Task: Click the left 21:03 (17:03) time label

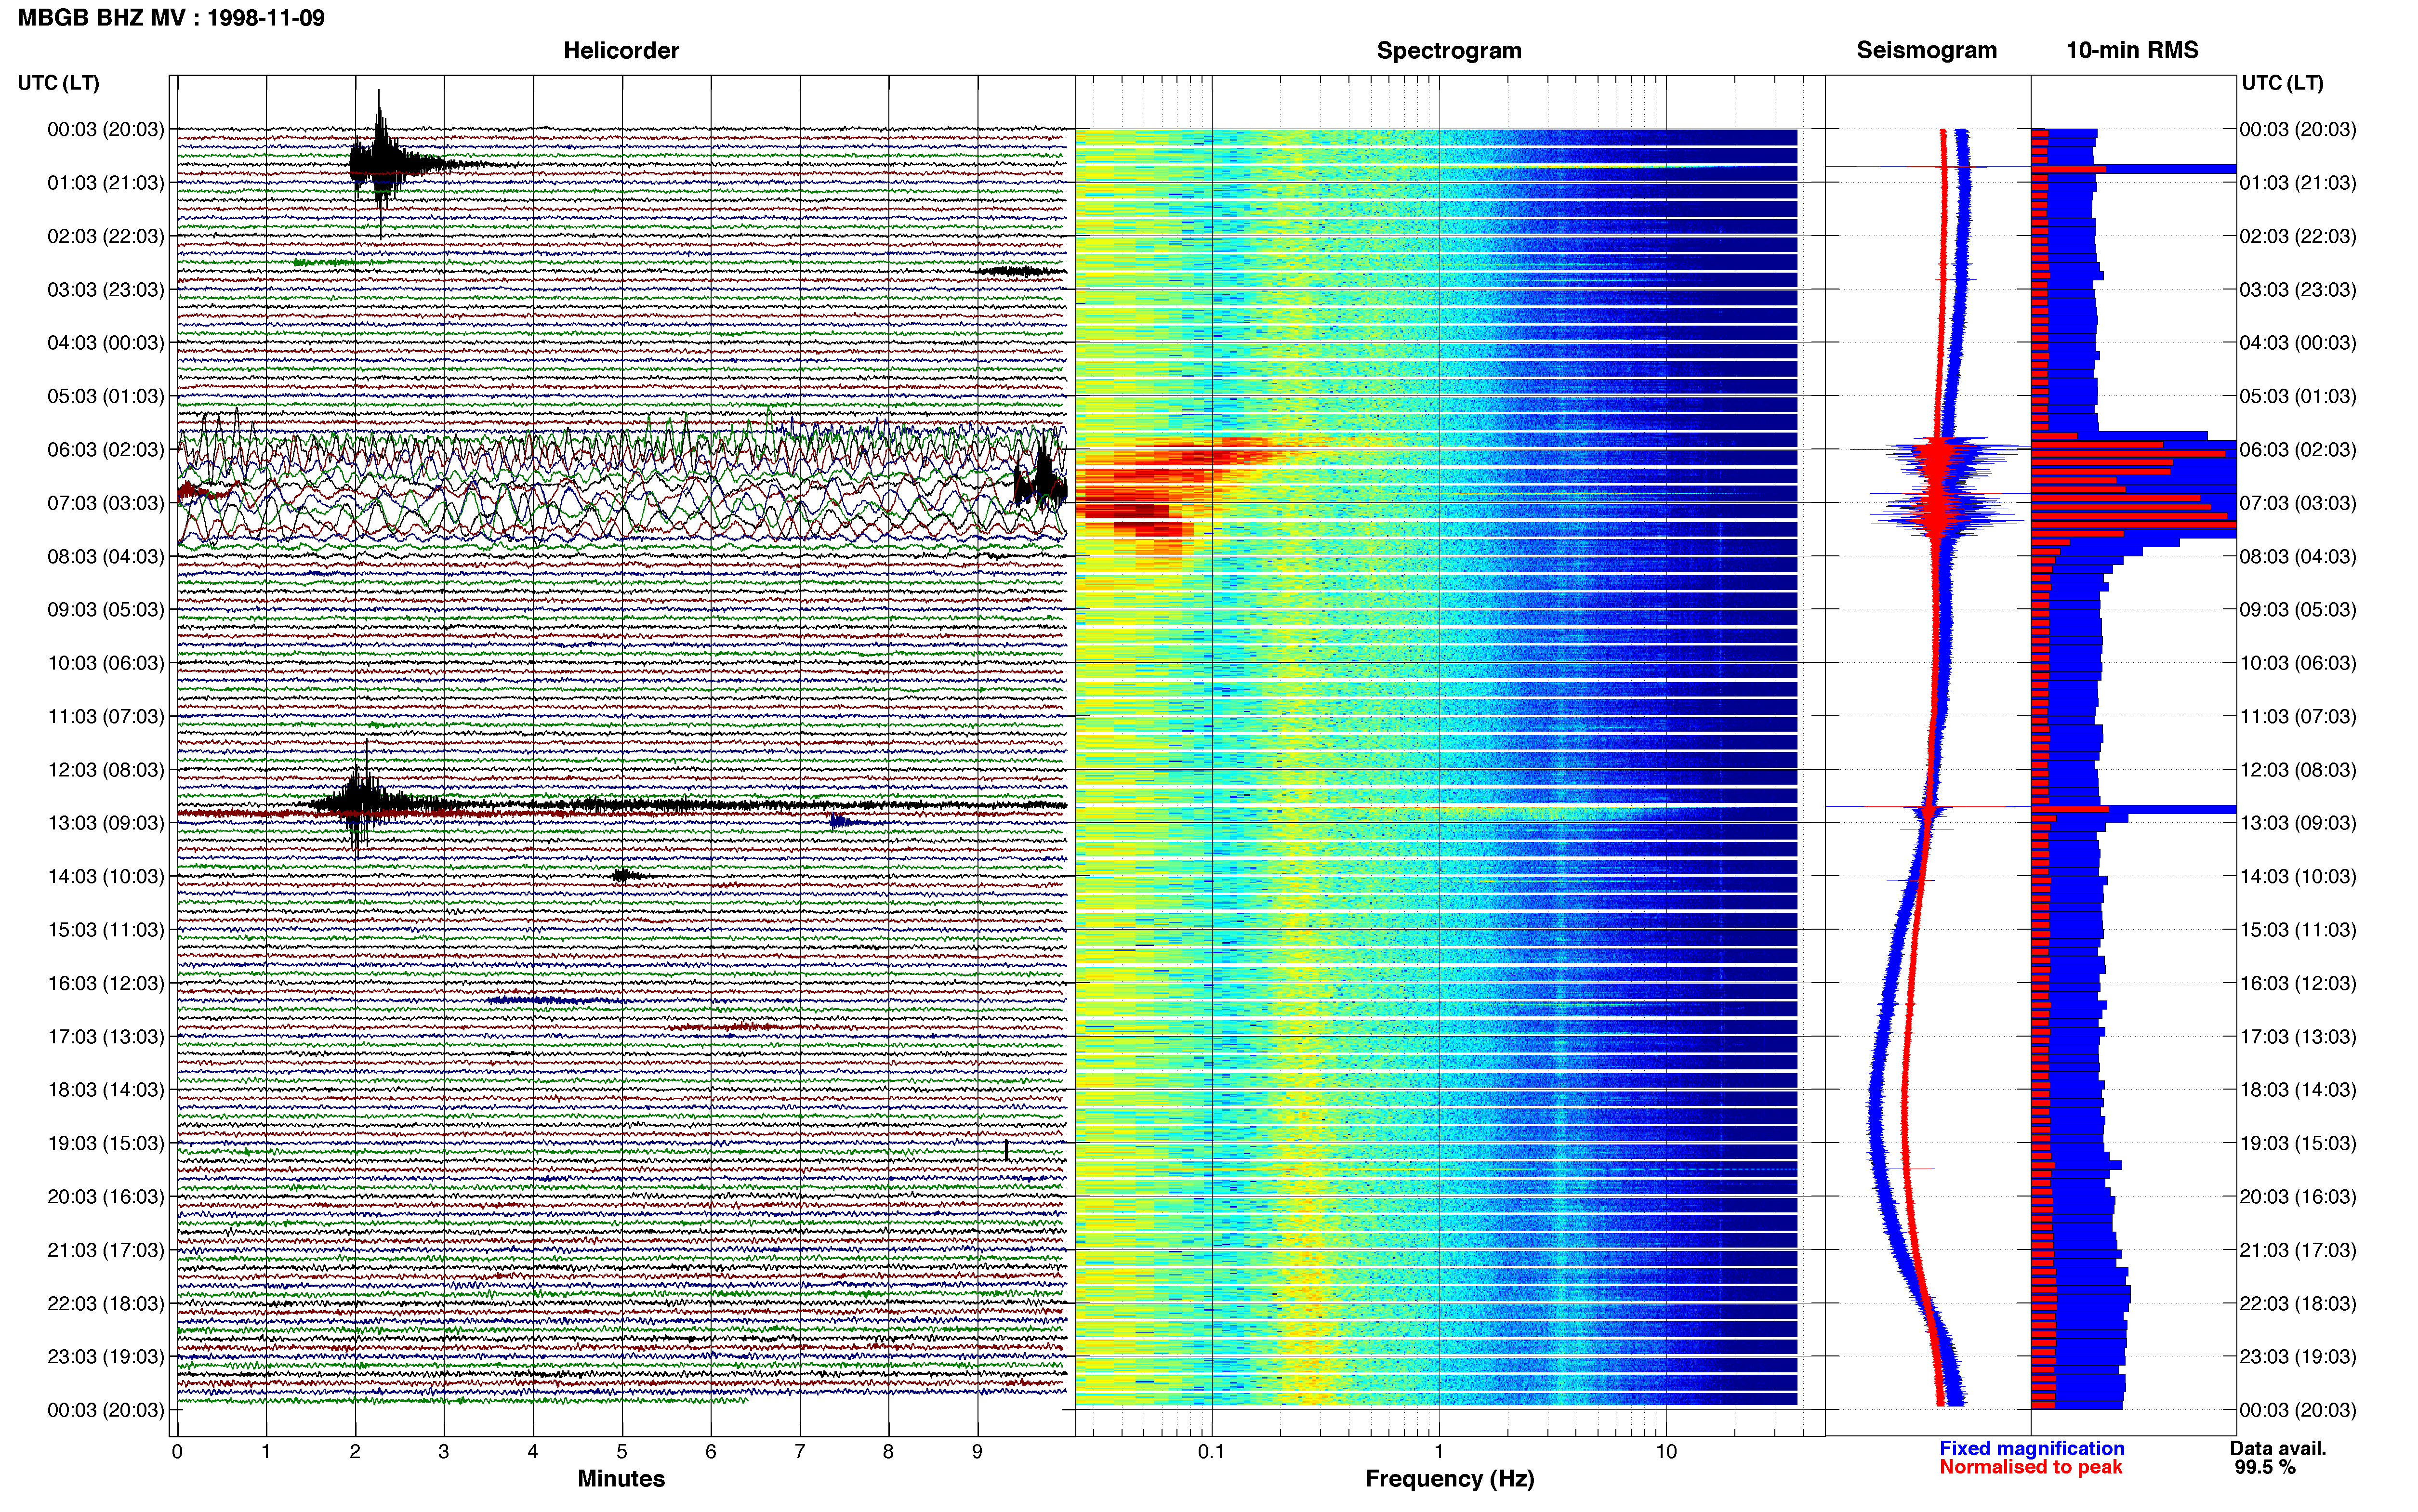Action: [x=106, y=1250]
